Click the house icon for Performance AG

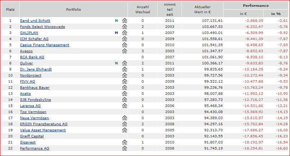click(x=125, y=148)
